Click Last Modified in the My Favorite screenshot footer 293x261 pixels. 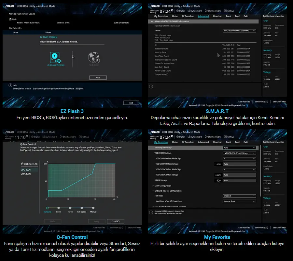(244, 228)
